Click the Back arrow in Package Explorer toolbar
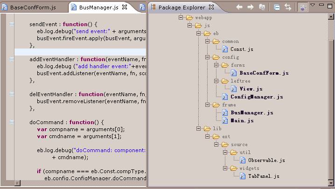 [x=239, y=7]
